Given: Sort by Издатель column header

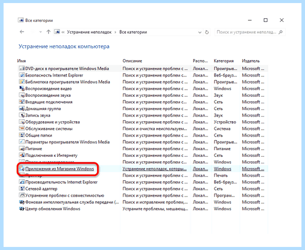Looking at the screenshot, I should 251,61.
